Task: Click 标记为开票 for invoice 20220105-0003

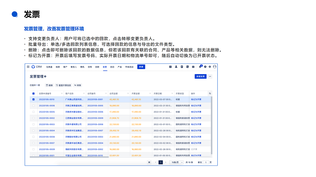Action: (196, 124)
